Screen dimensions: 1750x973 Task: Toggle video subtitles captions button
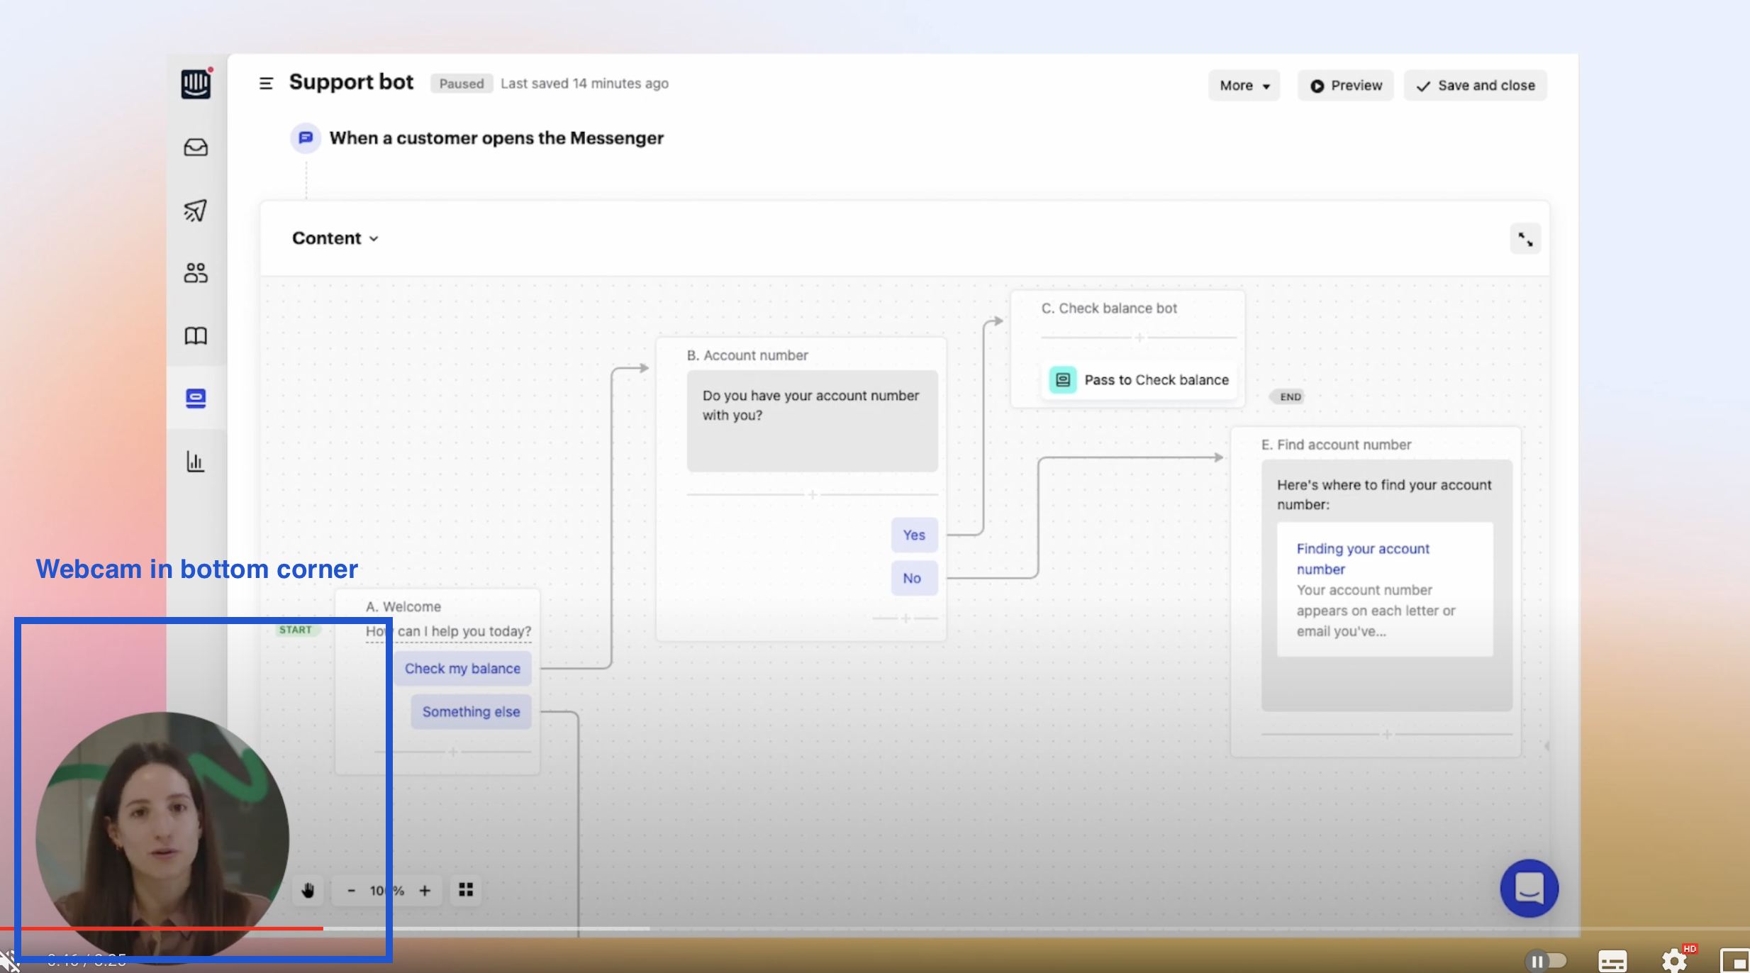[1612, 961]
